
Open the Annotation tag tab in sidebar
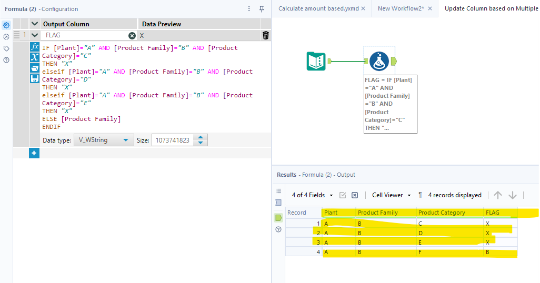coord(6,48)
